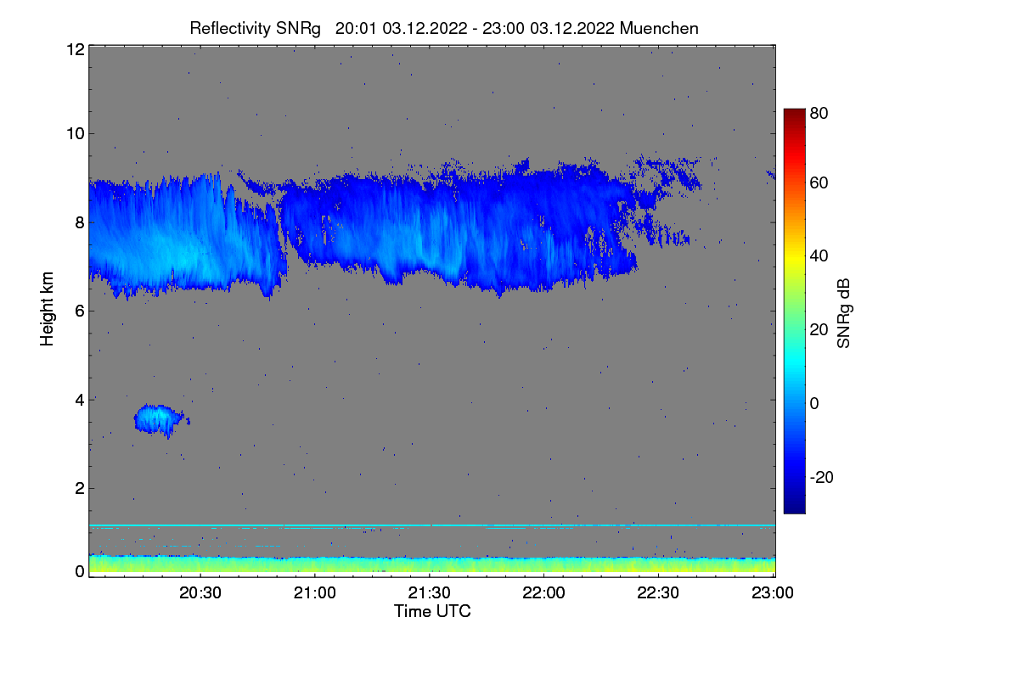Click the height tick label 12

(x=76, y=49)
